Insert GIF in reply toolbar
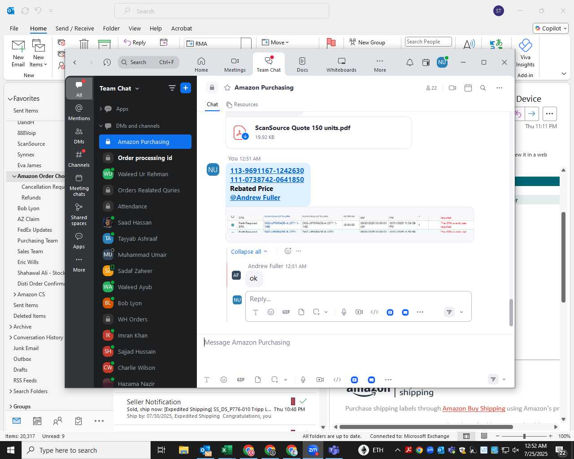 click(286, 312)
